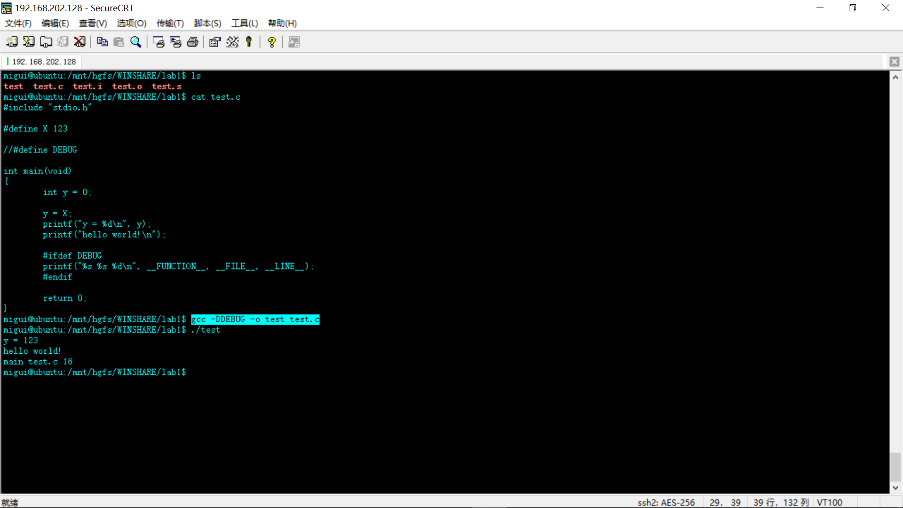Click the yellow question mark Help icon

[x=272, y=42]
